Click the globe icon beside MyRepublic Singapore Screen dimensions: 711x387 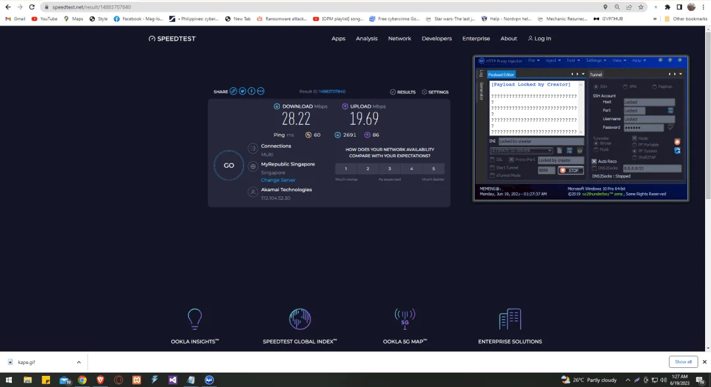[253, 167]
